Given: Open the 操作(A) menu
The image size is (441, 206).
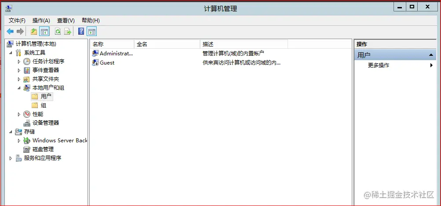Looking at the screenshot, I should click(41, 21).
